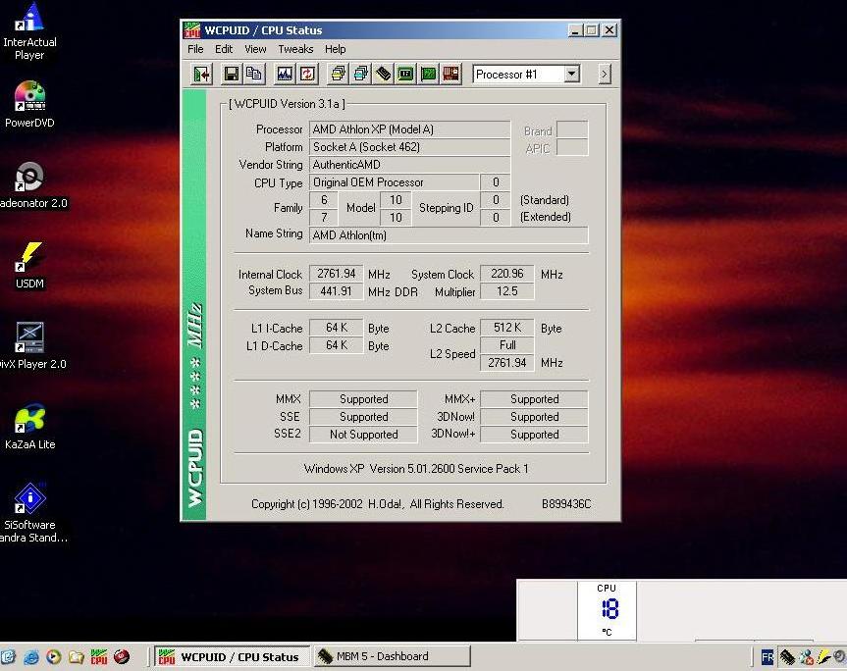The height and width of the screenshot is (671, 847).
Task: Click the Exit door toolbar icon
Action: (x=202, y=74)
